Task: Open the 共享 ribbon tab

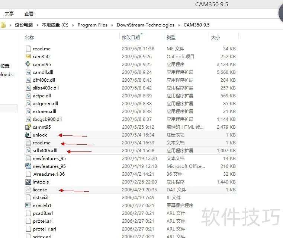Action: tap(9, 13)
